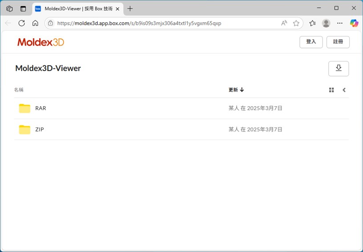Add this page to favorites star
Screen dimensions: 363x252
pyautogui.click(x=296, y=23)
